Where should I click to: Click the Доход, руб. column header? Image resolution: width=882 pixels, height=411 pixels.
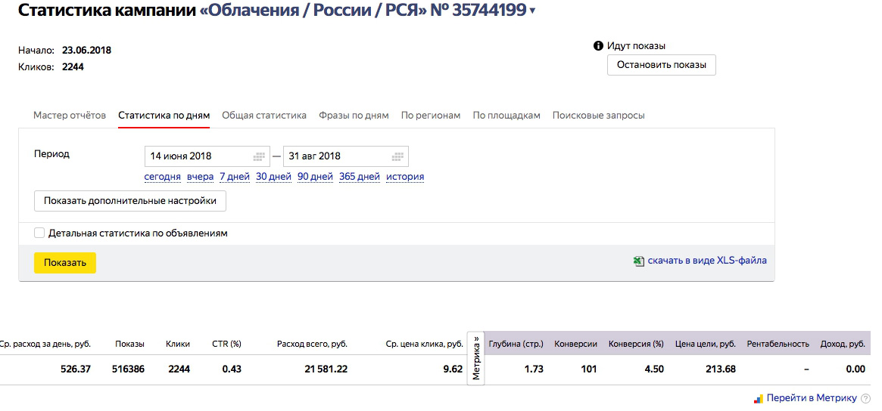(x=843, y=344)
